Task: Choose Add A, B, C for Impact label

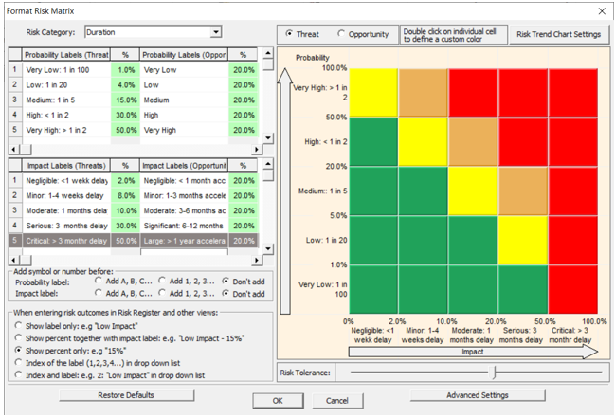Action: coord(99,293)
